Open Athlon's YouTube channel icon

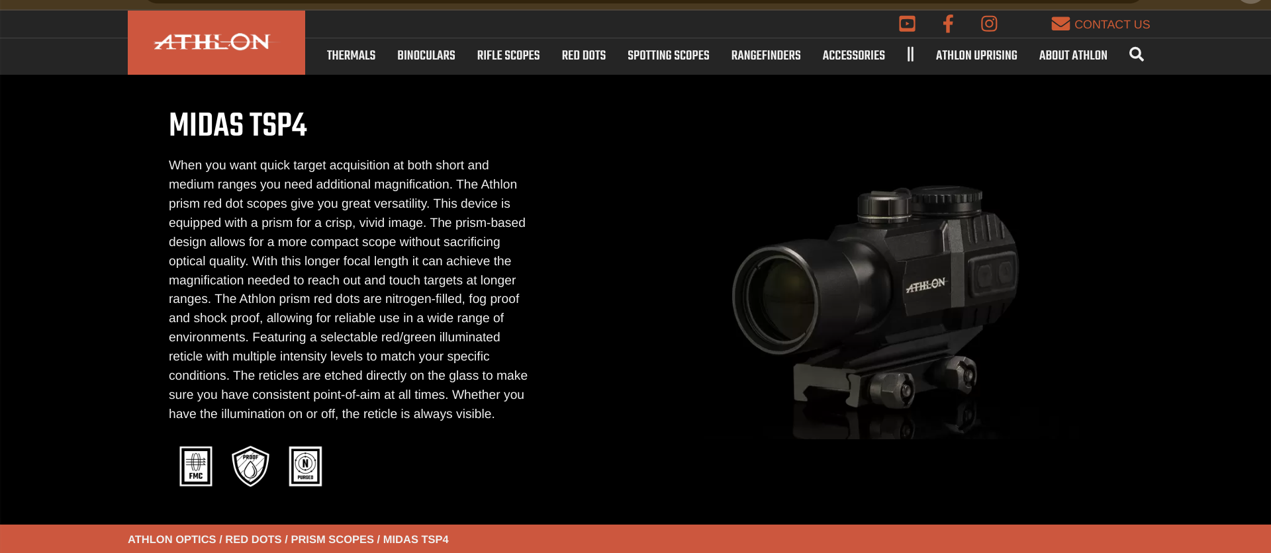pyautogui.click(x=907, y=24)
